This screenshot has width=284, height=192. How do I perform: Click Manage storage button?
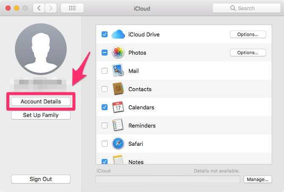(x=258, y=179)
